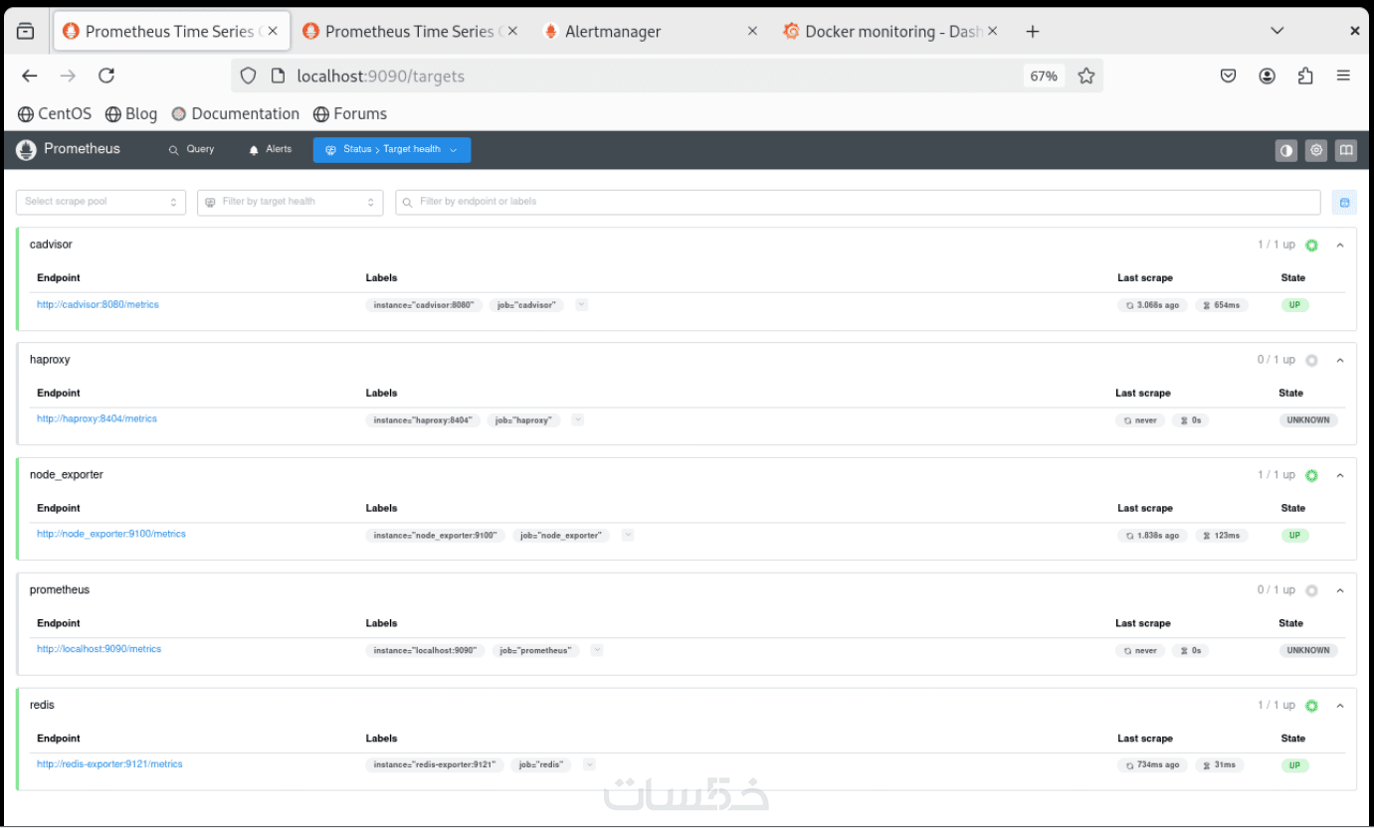Open http://localhost:9090/metrics endpoint link

coord(98,649)
